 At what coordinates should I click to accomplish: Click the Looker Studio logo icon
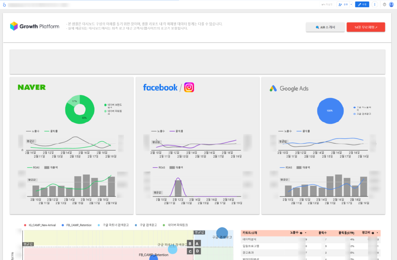[4, 4]
